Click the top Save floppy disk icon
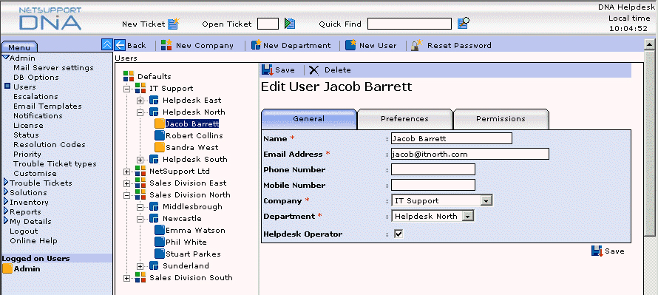Viewport: 658px width, 295px height. pos(268,70)
